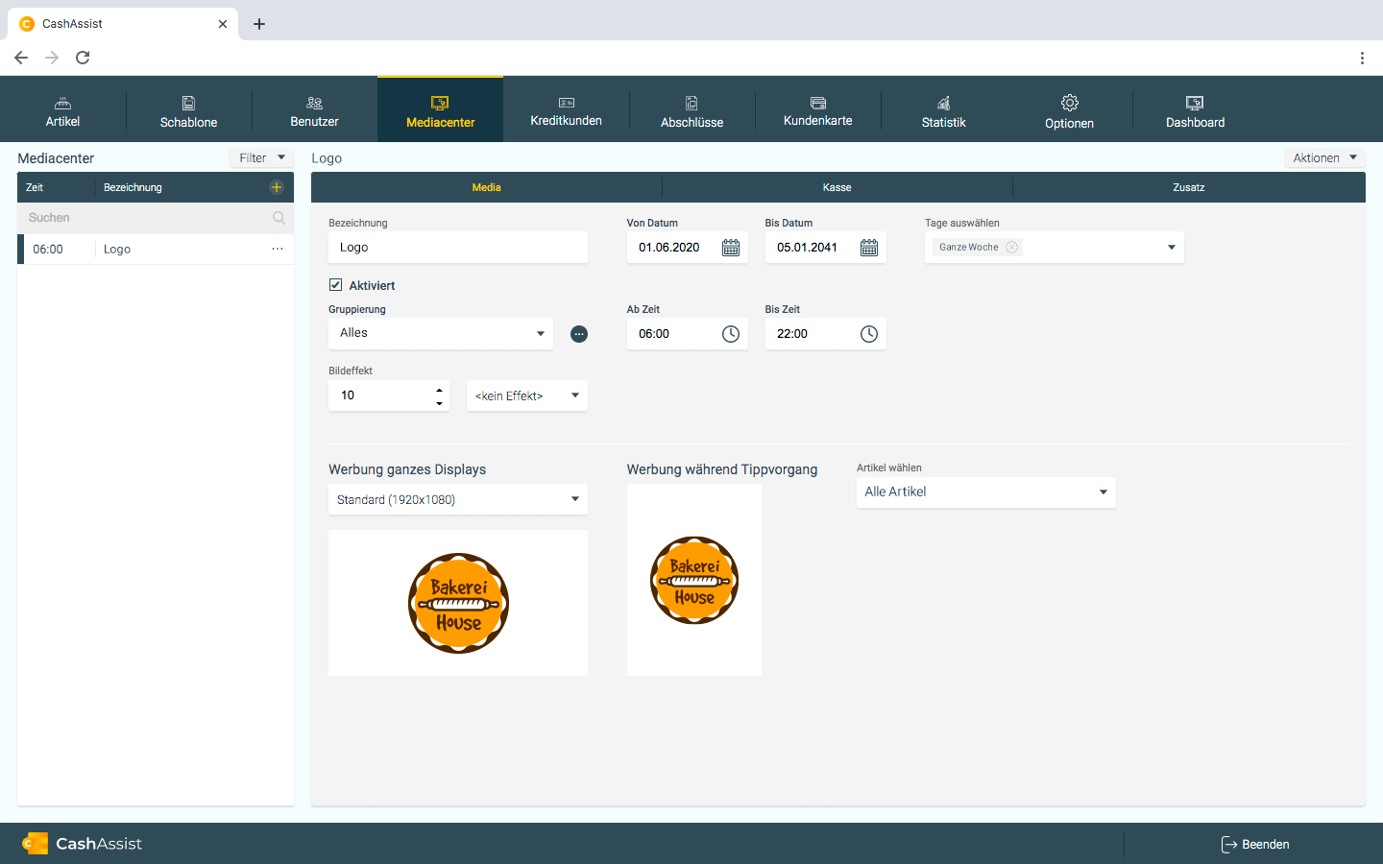Open the Filter dropdown

coord(261,157)
